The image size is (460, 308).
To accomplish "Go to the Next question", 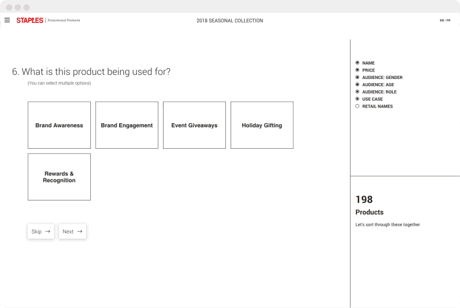I will (x=72, y=231).
